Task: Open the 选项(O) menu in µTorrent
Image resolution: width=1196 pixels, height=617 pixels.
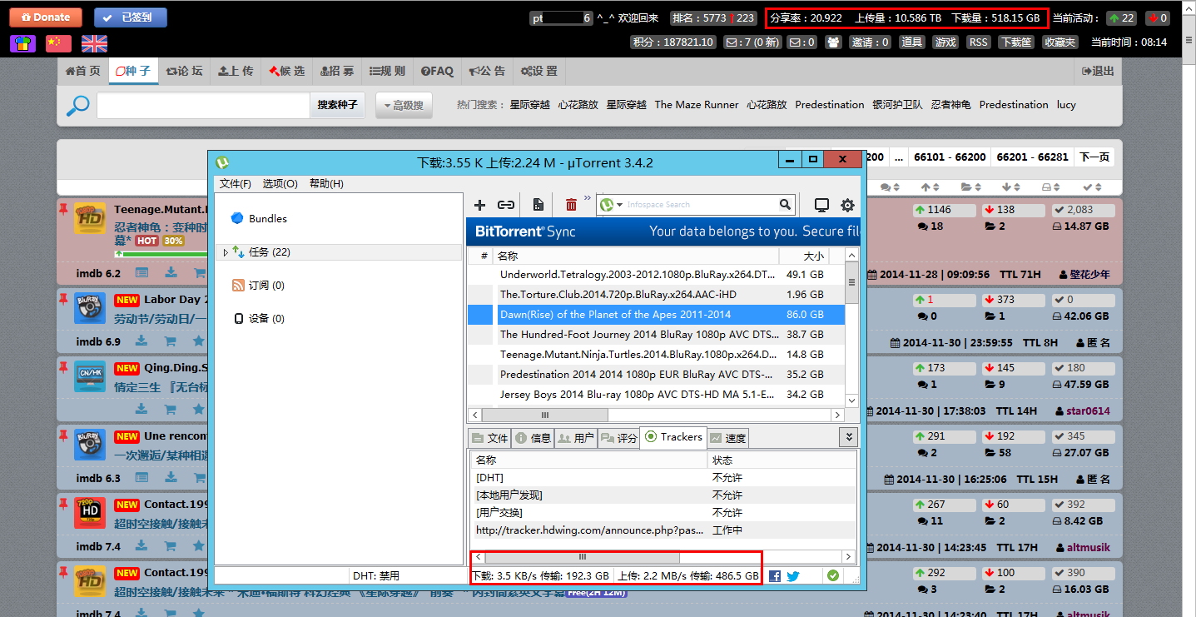Action: coord(280,183)
